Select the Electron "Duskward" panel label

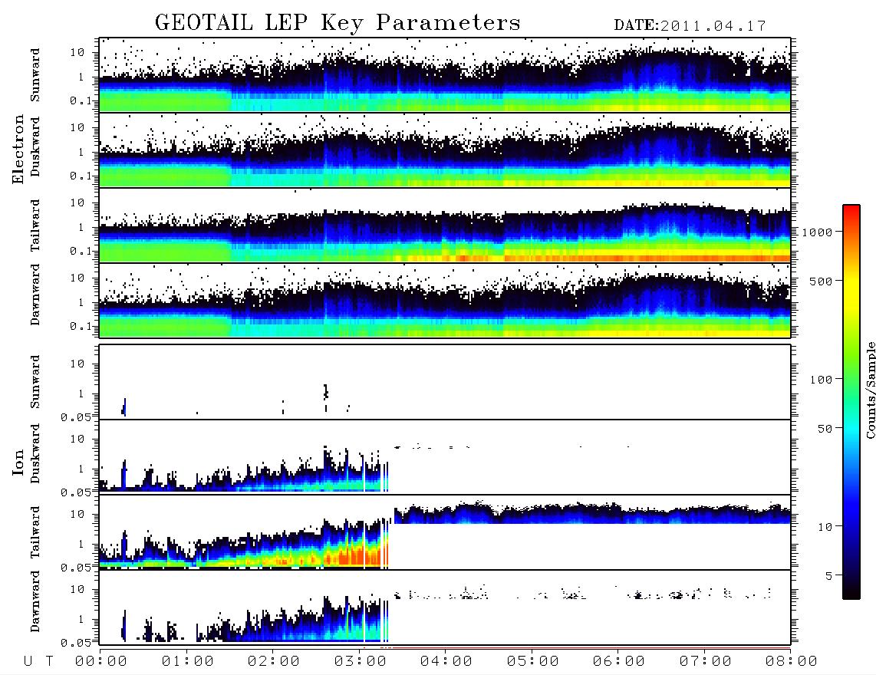click(35, 147)
